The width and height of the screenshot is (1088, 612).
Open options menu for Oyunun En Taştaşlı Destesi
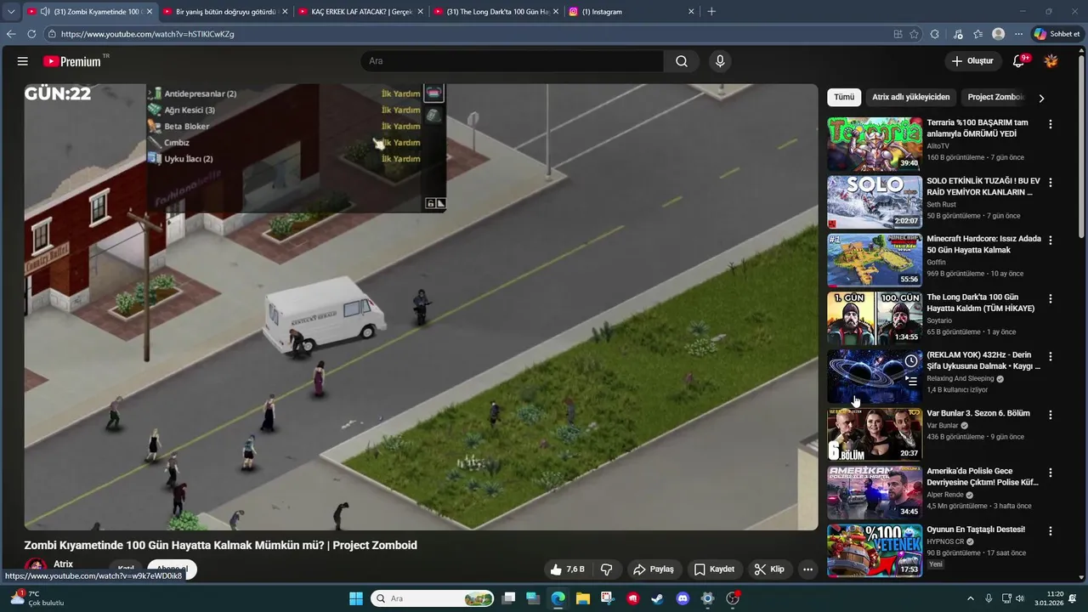click(1051, 531)
